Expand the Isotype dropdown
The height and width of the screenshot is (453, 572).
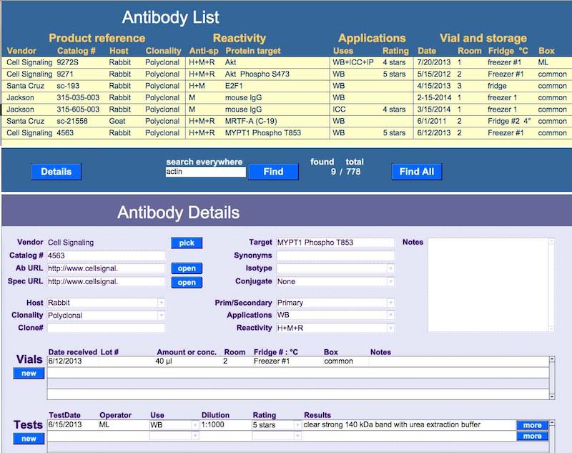tap(390, 268)
